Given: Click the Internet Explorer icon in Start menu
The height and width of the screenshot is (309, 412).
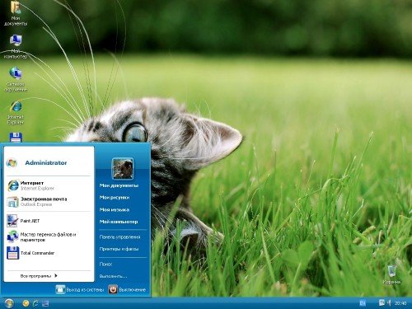Looking at the screenshot, I should pyautogui.click(x=13, y=185).
